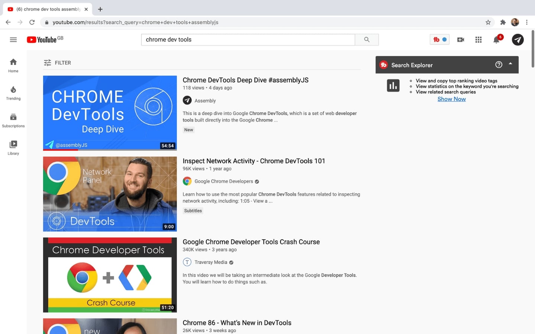Click the 118 views 4 days ago text
Viewport: 535px width, 334px height.
(x=207, y=88)
